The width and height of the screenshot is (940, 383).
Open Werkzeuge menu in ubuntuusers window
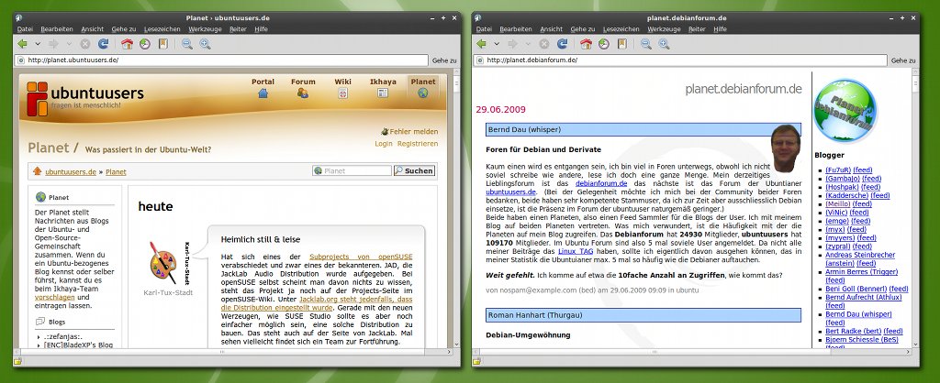tap(205, 28)
